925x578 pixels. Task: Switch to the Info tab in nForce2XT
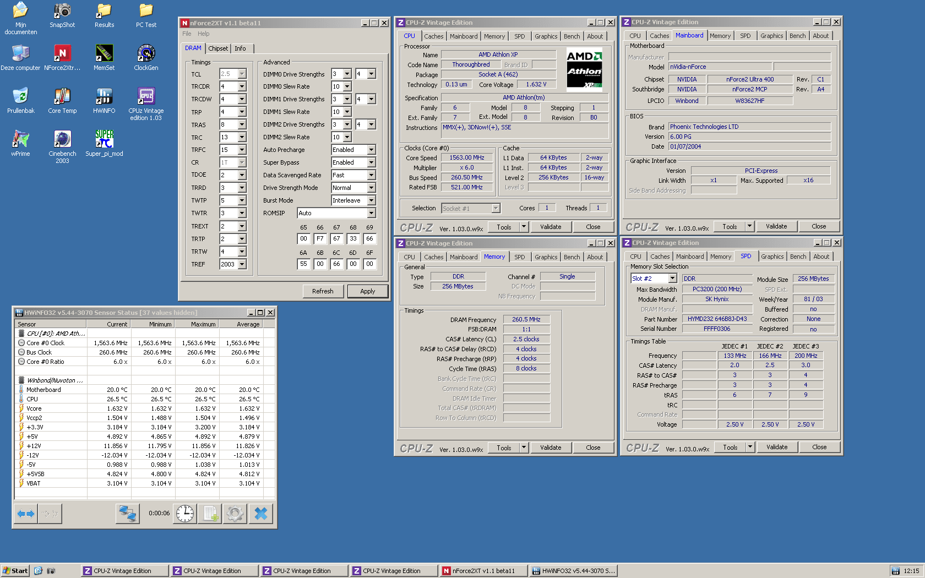point(241,48)
